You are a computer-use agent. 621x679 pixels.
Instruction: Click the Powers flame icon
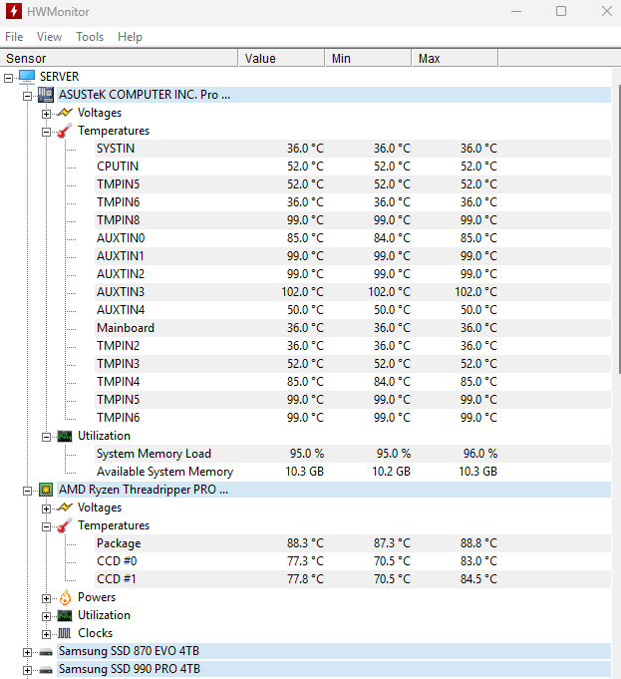click(x=65, y=597)
